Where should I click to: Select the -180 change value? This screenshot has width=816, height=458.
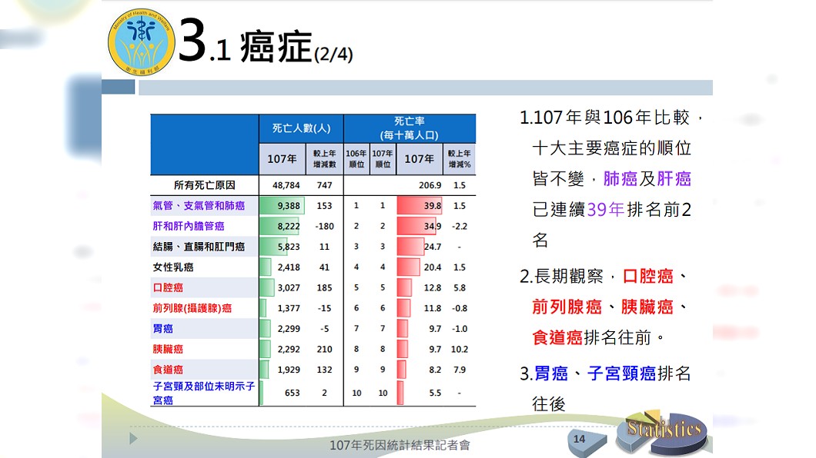(x=324, y=227)
